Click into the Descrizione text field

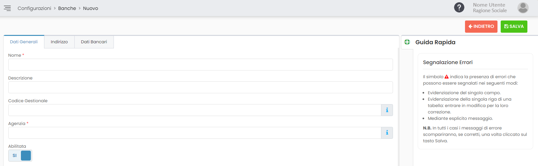click(200, 87)
